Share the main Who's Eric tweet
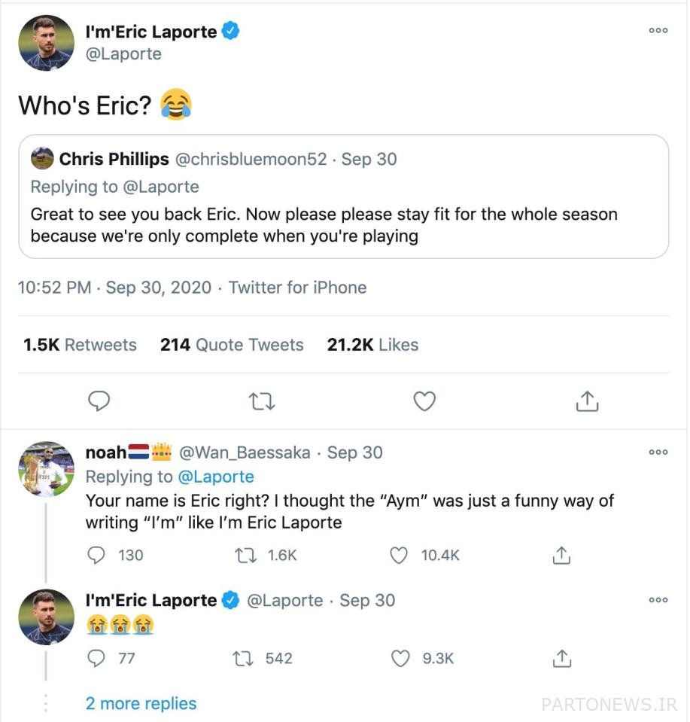 point(587,401)
